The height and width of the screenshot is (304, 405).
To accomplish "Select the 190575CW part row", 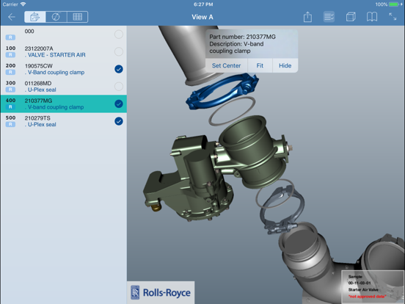I will tap(64, 69).
